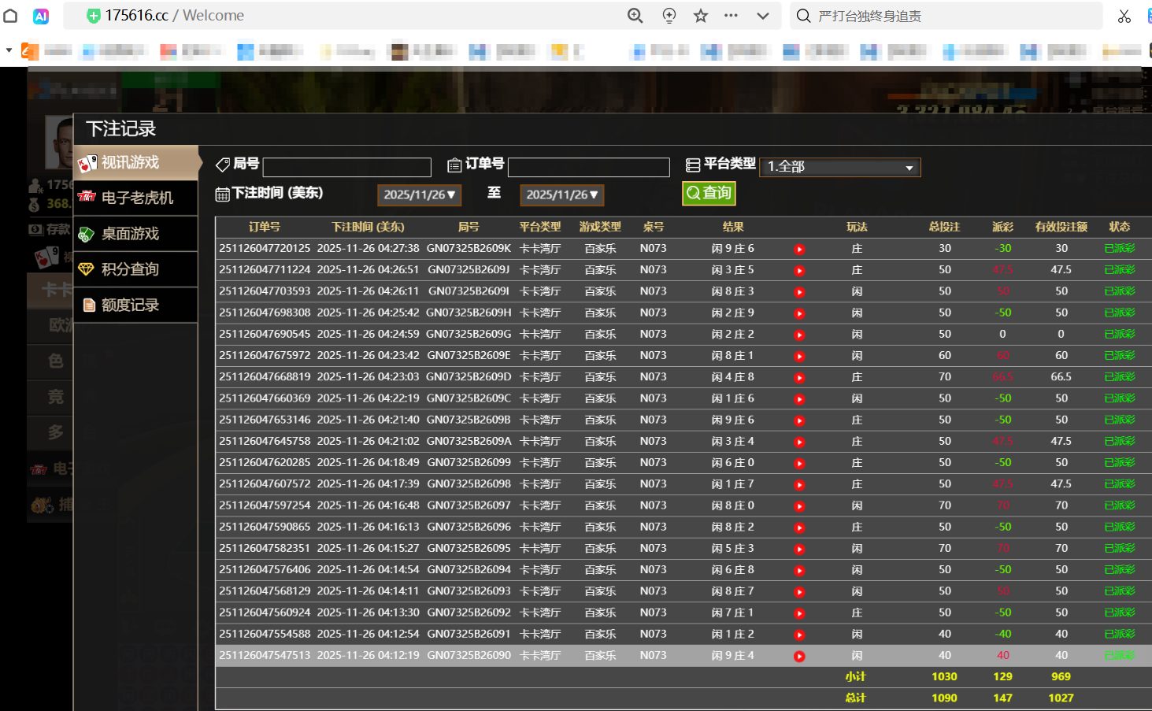
Task: Open the browser zoom magnifier icon
Action: [635, 16]
